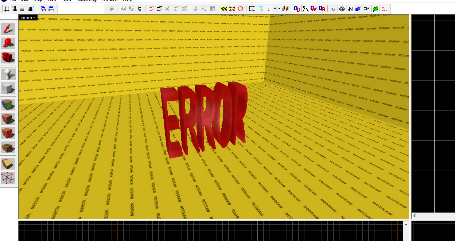Toggle auto selection dotted box icon
Viewport: 455px width, 241px height.
tap(260, 9)
